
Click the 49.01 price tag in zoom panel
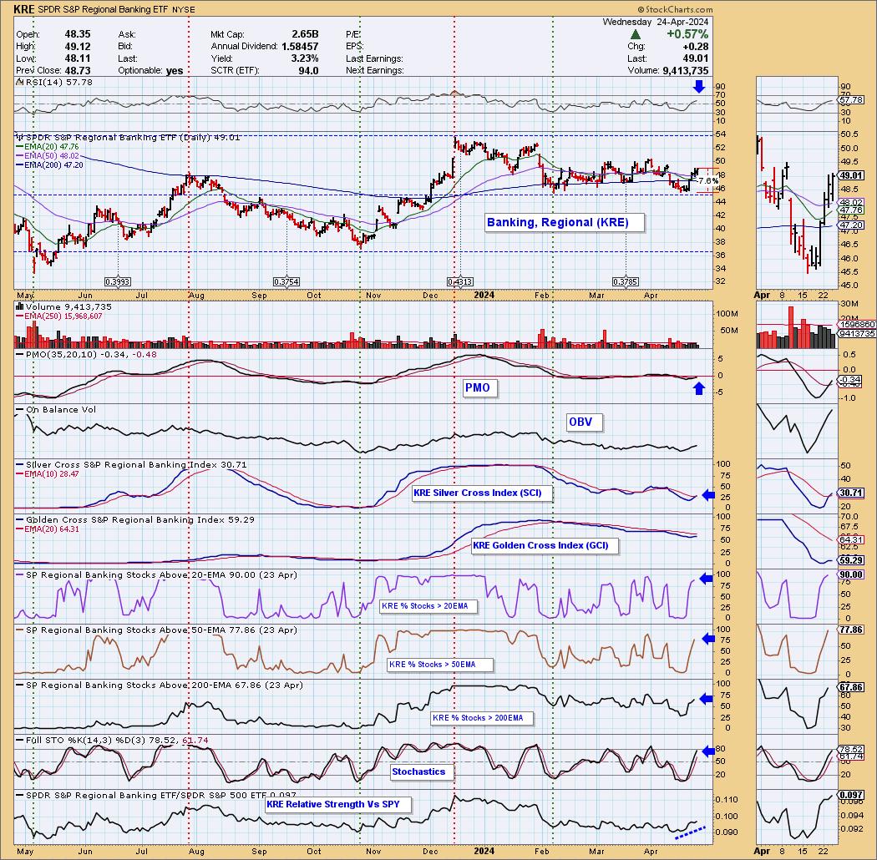click(x=852, y=175)
